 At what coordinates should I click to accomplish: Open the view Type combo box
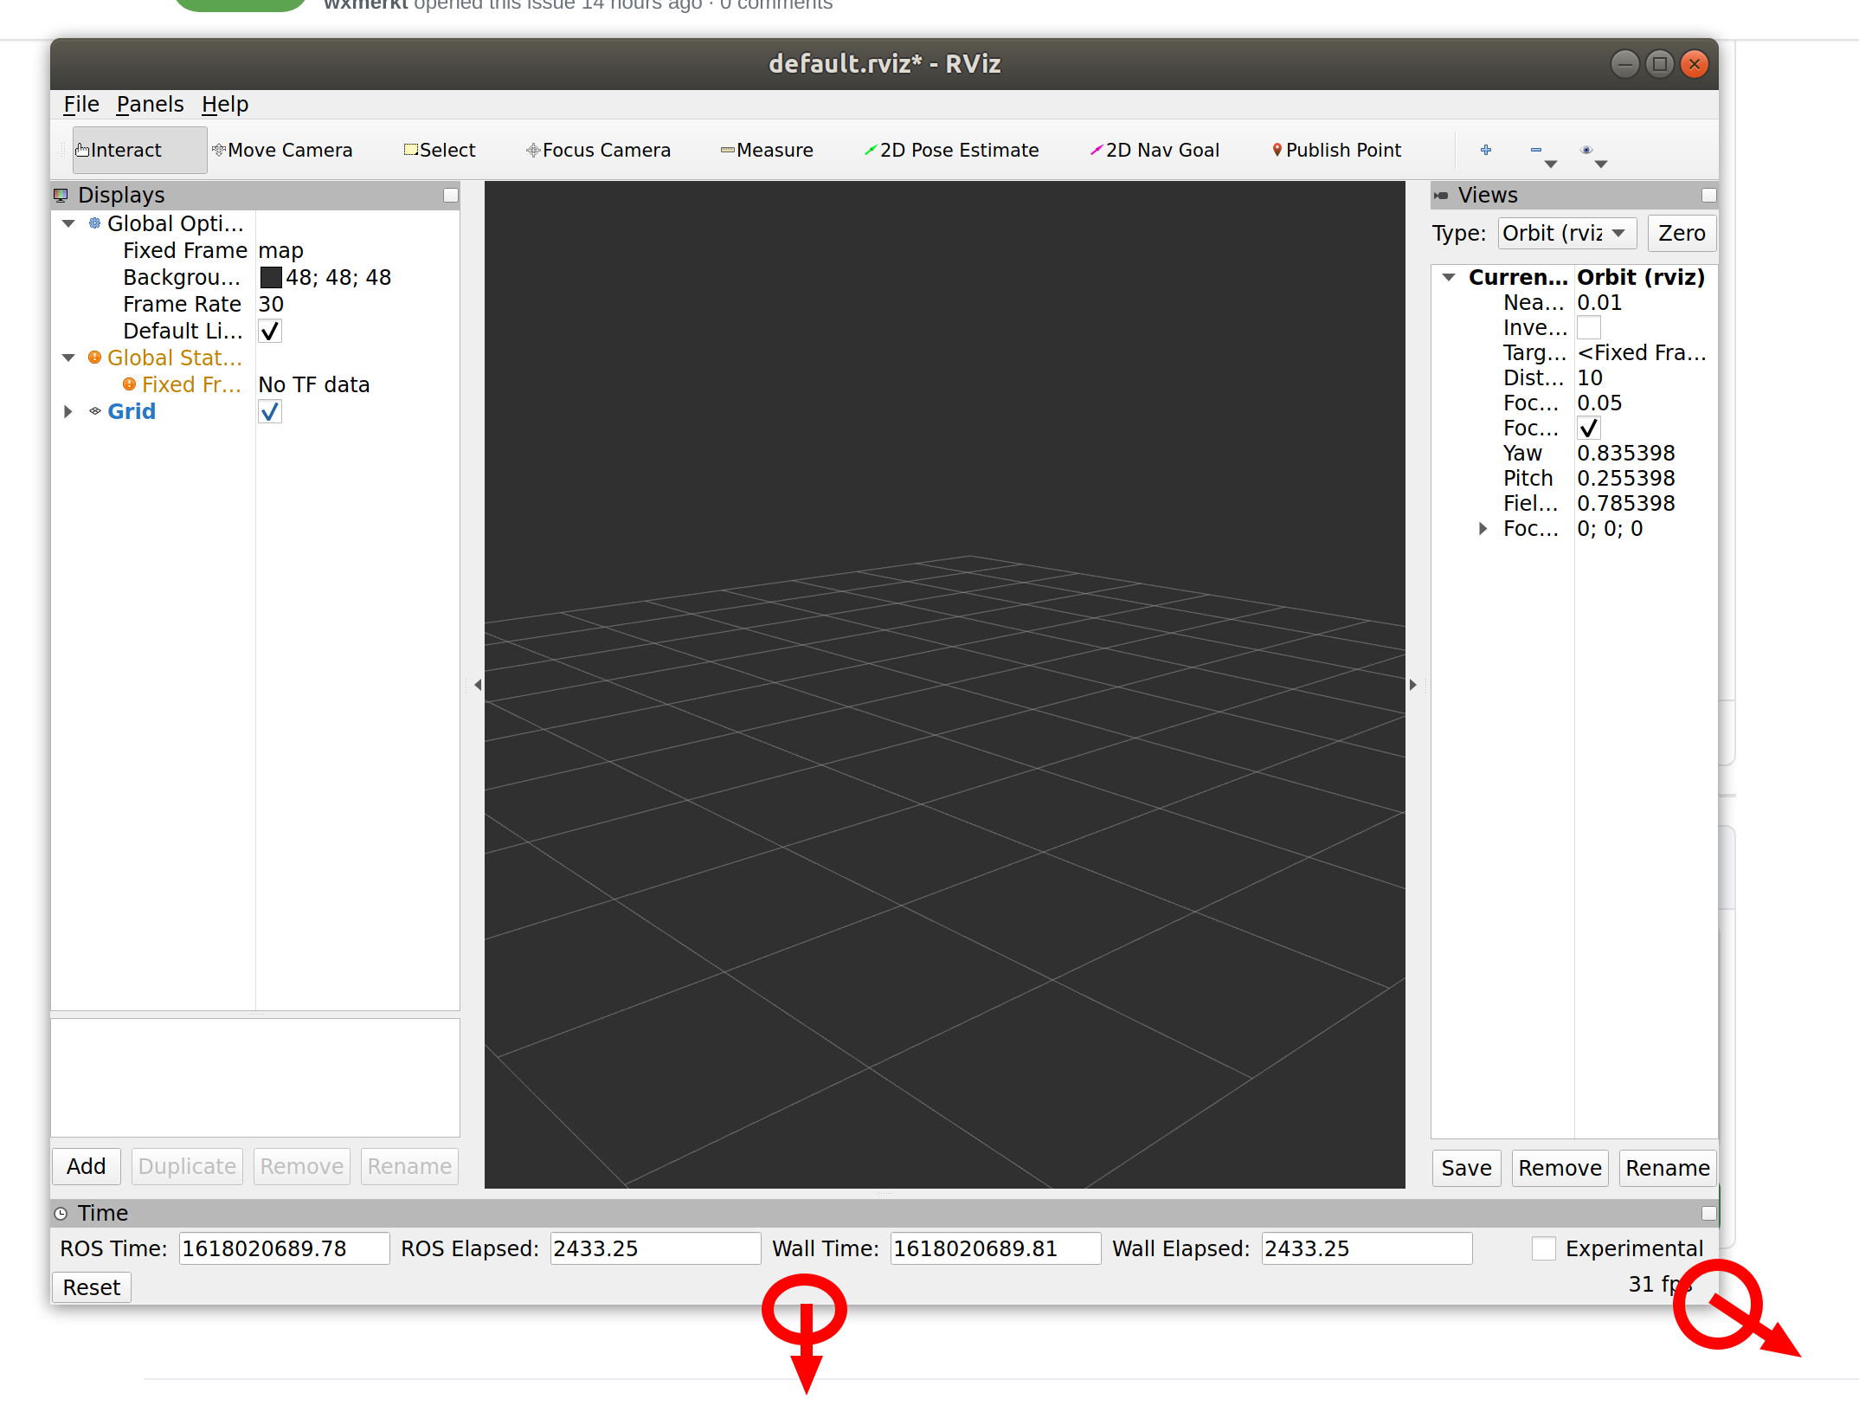tap(1566, 233)
